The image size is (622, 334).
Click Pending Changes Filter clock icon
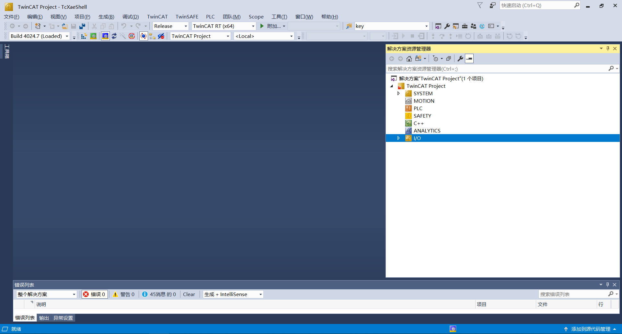point(435,59)
